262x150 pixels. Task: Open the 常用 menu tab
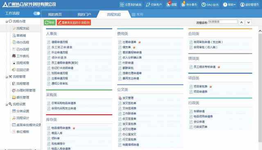click(x=138, y=14)
